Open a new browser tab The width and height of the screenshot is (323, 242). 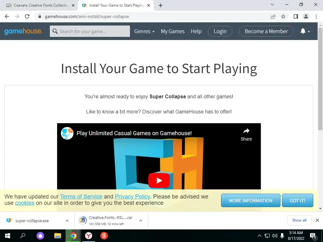pos(161,6)
